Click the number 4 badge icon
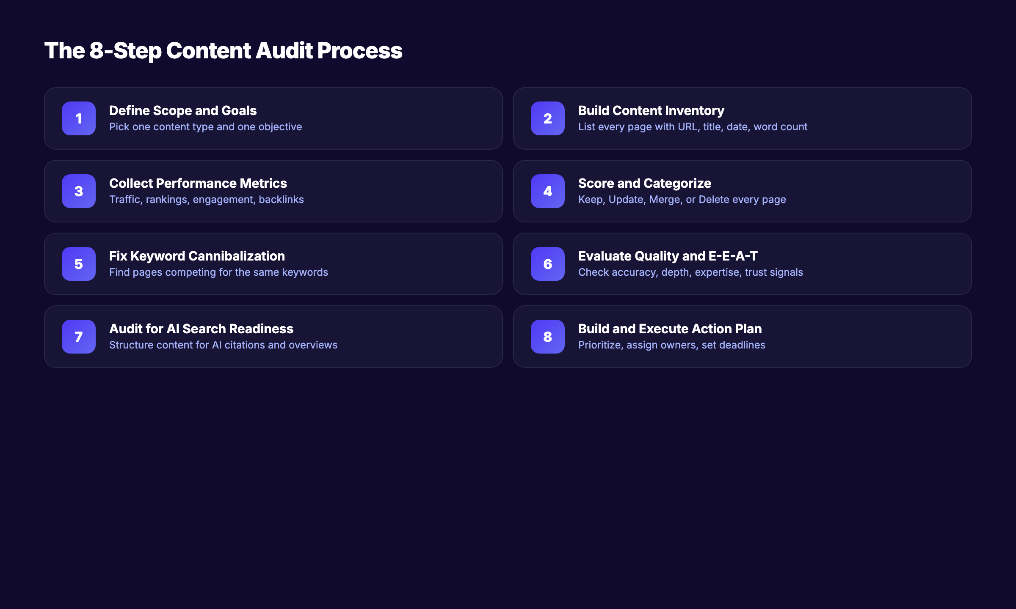Screen dimensions: 1016x609 (x=548, y=191)
